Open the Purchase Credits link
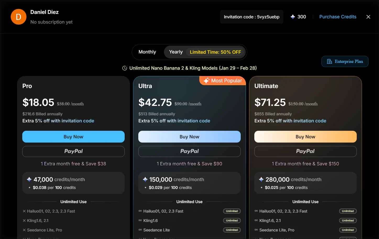This screenshot has width=379, height=239. pos(338,17)
